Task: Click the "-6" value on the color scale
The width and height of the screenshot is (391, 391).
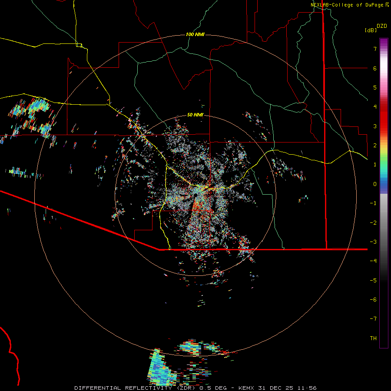Action: pyautogui.click(x=373, y=300)
